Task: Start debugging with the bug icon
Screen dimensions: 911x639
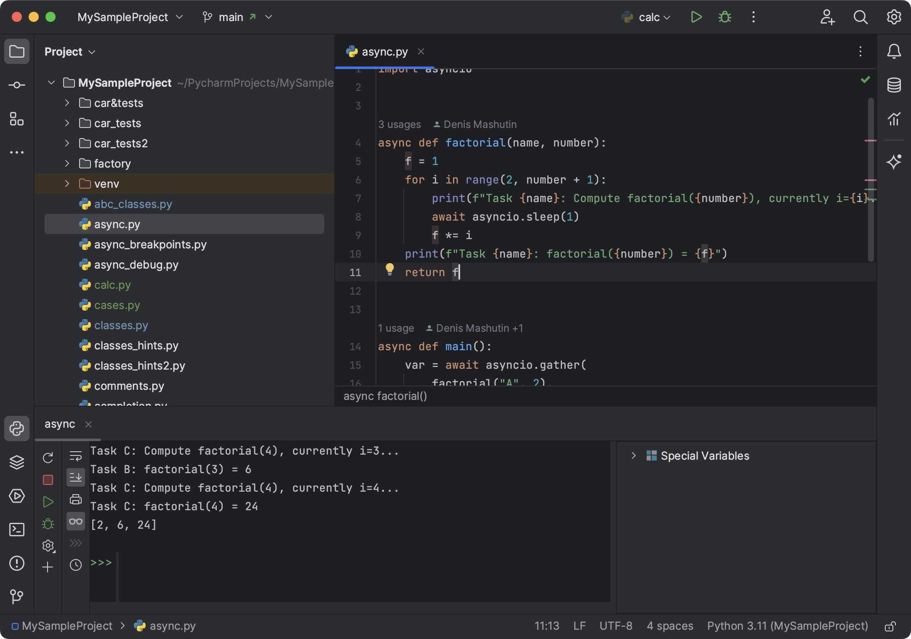Action: 725,17
